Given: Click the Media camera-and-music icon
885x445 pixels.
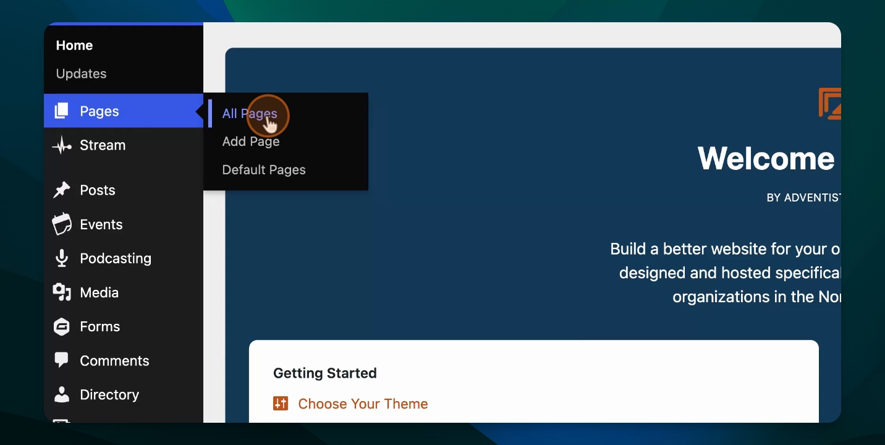Looking at the screenshot, I should click(61, 292).
